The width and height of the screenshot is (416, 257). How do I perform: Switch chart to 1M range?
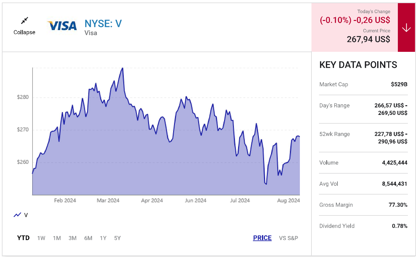point(57,238)
